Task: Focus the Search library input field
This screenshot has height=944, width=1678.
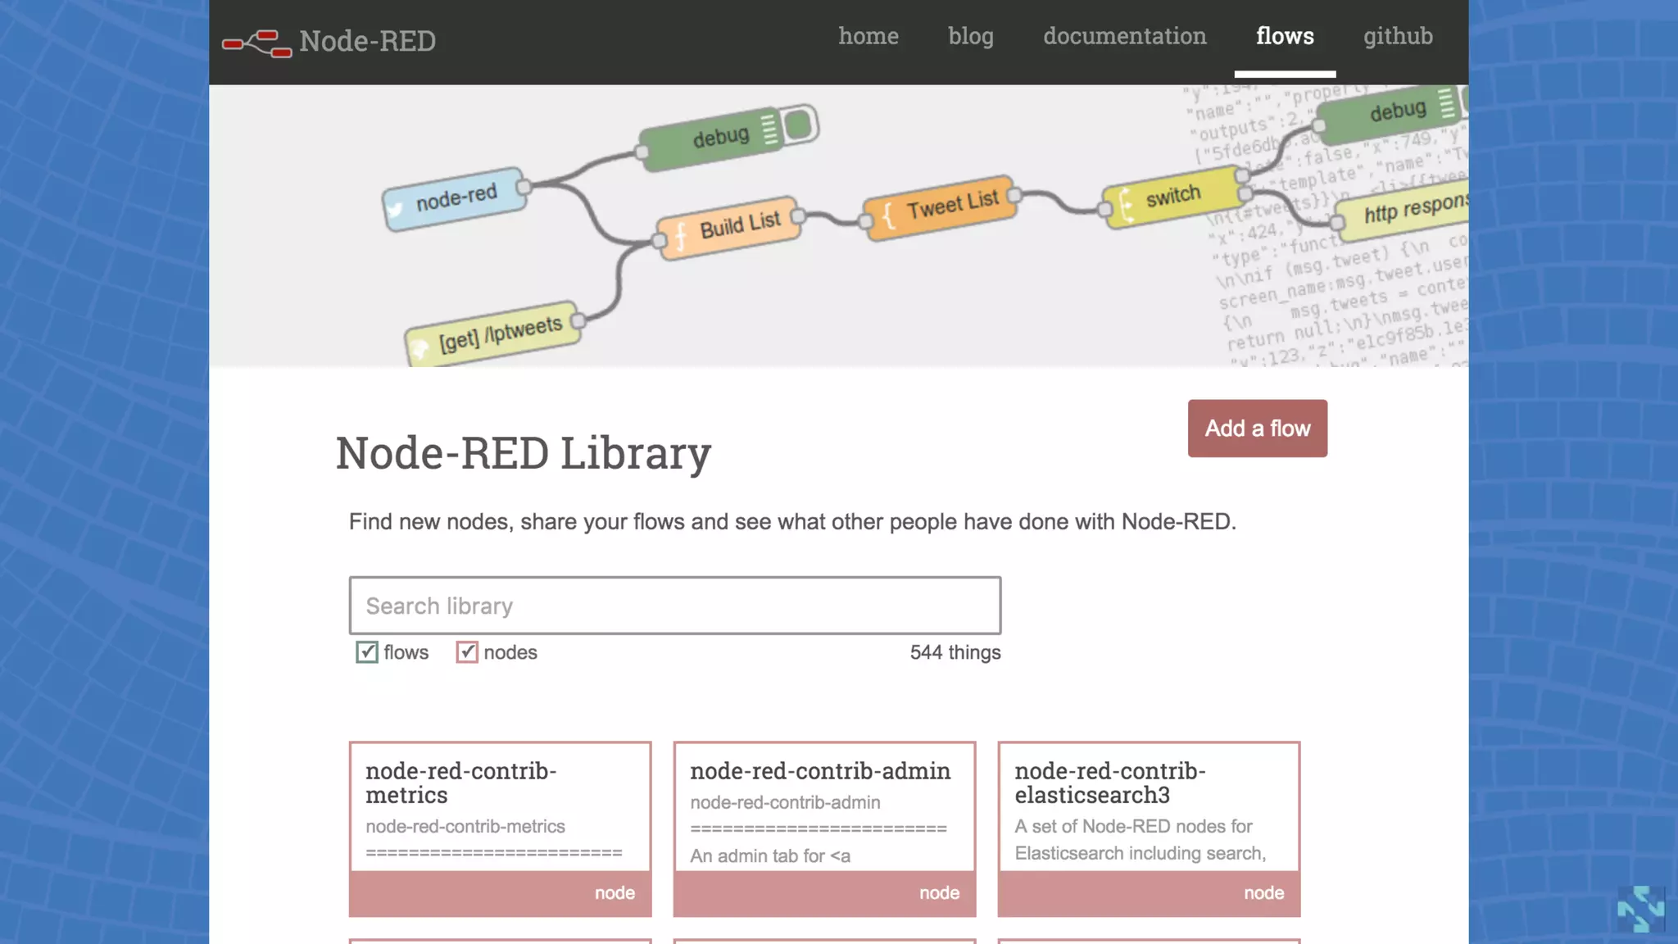Action: click(675, 606)
